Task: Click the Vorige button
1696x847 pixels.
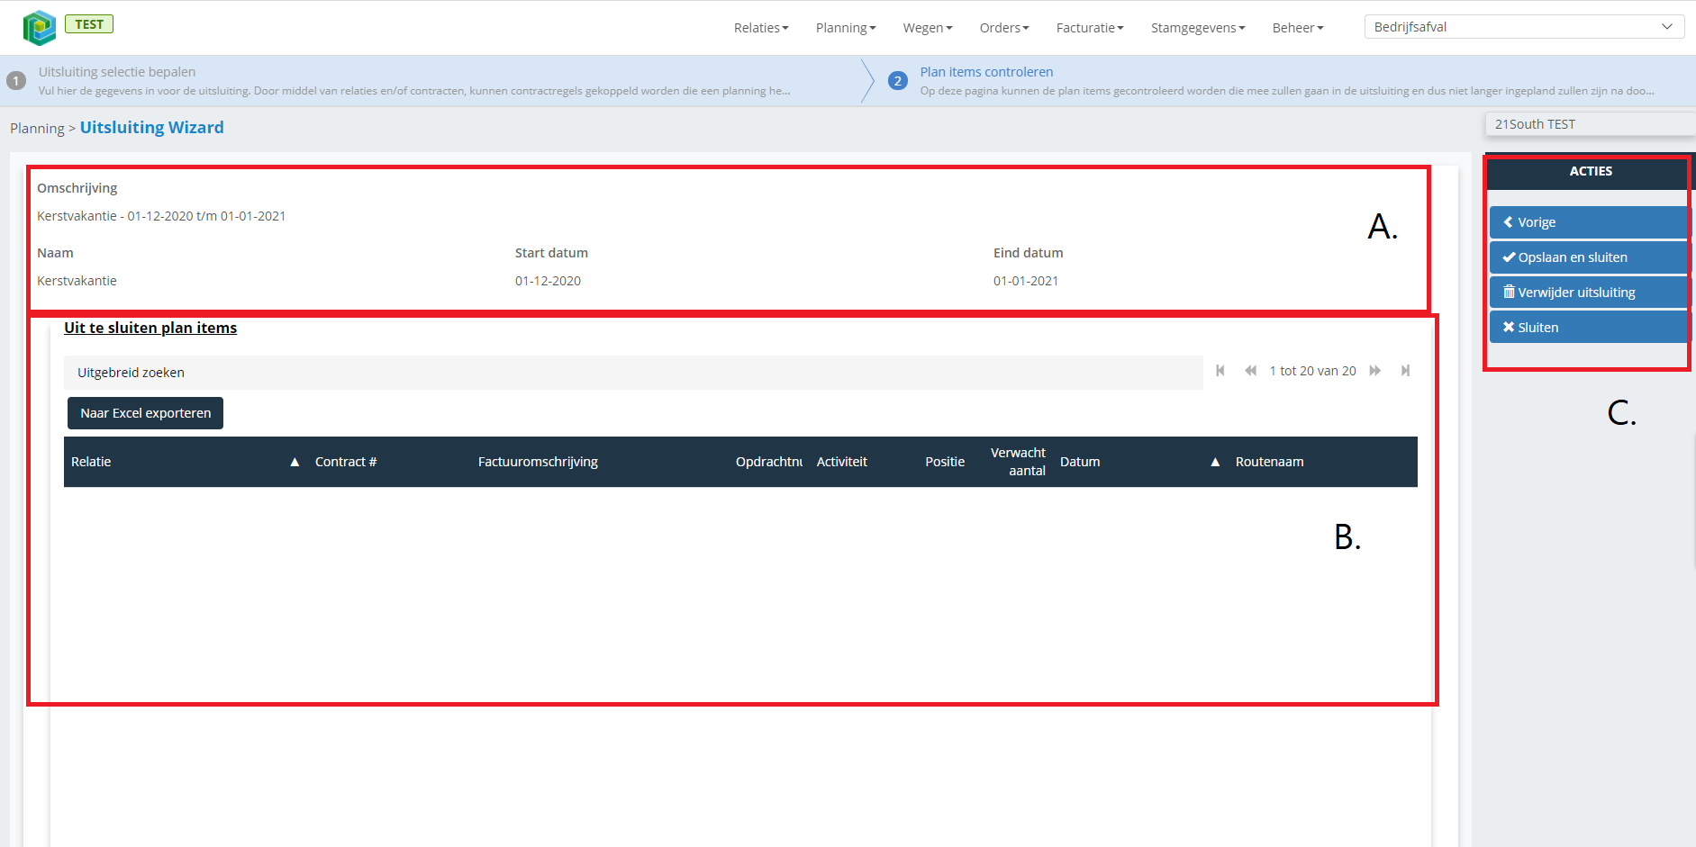Action: tap(1590, 222)
